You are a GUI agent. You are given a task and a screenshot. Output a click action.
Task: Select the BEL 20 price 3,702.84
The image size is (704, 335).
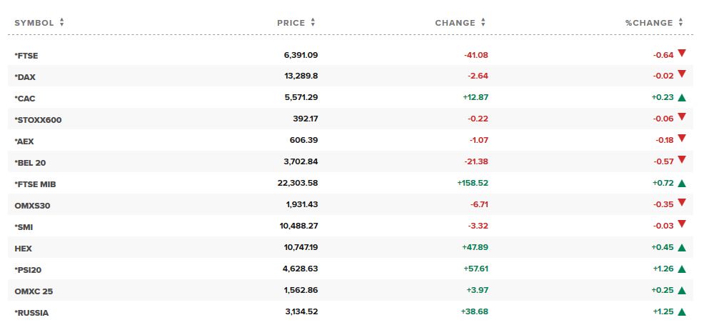(301, 161)
